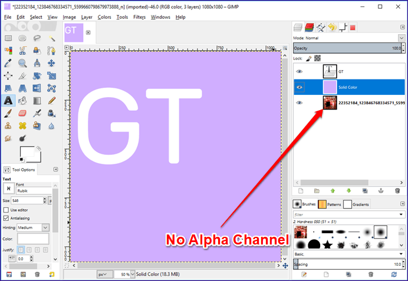Viewport: 408px width, 281px height.
Task: Hide the 22352184 image layer
Action: click(300, 103)
